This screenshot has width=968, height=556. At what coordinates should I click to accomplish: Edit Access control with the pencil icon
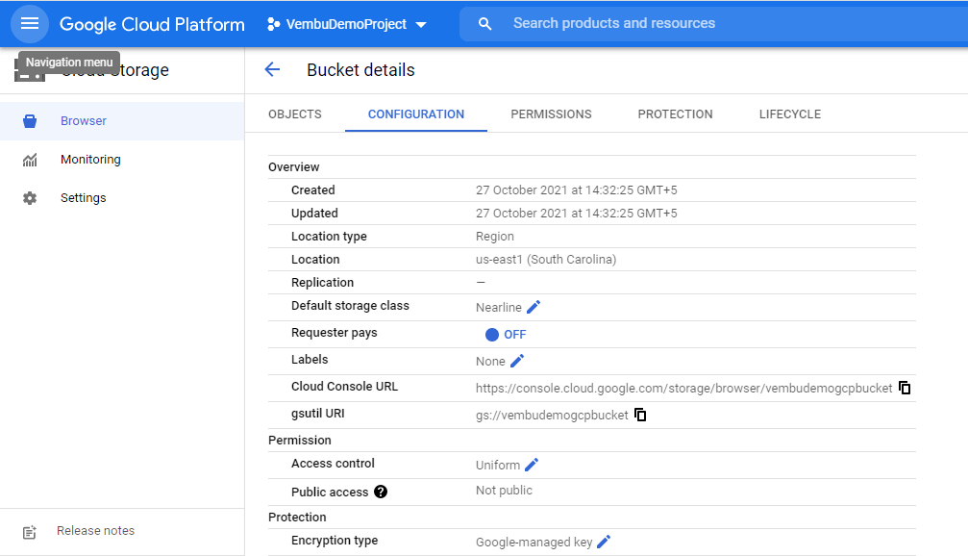532,464
